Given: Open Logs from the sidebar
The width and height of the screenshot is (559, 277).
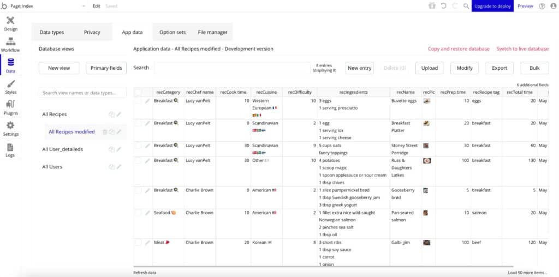Looking at the screenshot, I should tap(10, 149).
